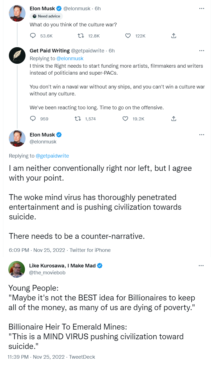Share the Get Paid Writing tweet
This screenshot has height=367, width=211.
(x=174, y=119)
